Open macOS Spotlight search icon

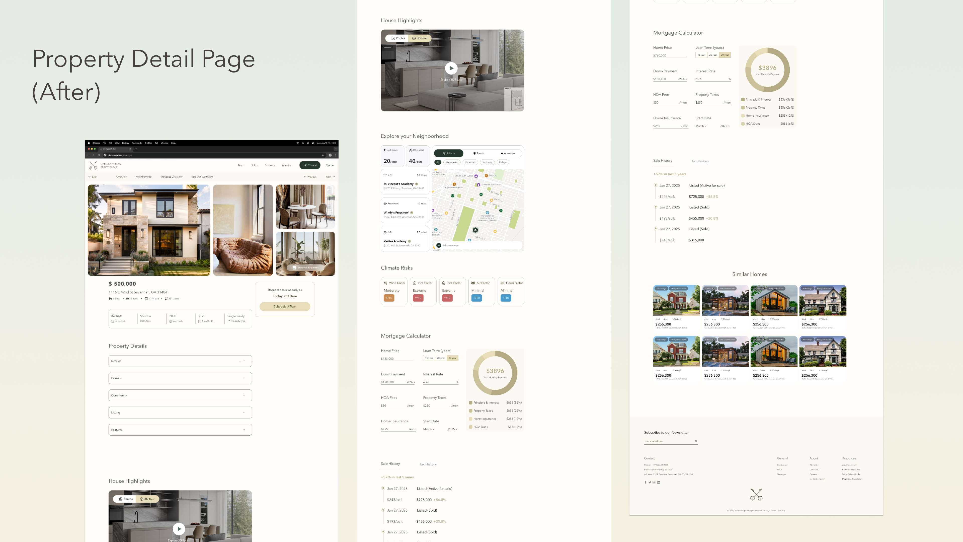pyautogui.click(x=303, y=143)
